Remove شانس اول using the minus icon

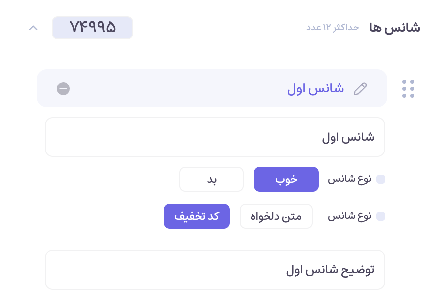63,89
